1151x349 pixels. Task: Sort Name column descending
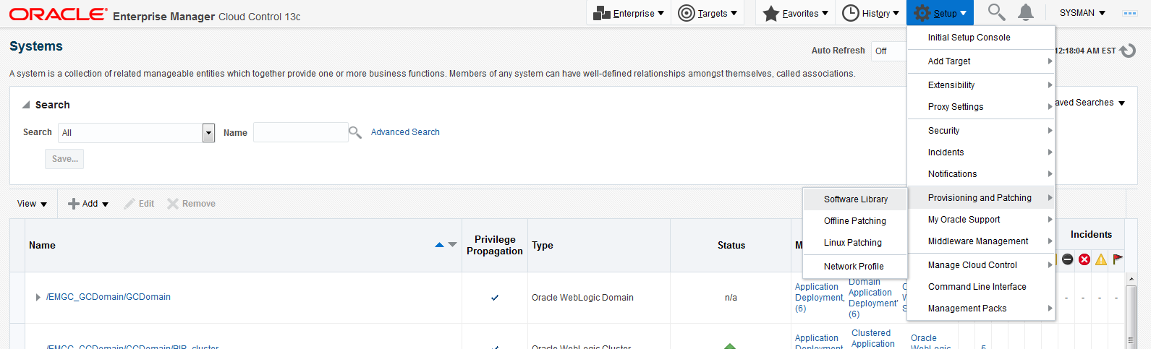(453, 245)
